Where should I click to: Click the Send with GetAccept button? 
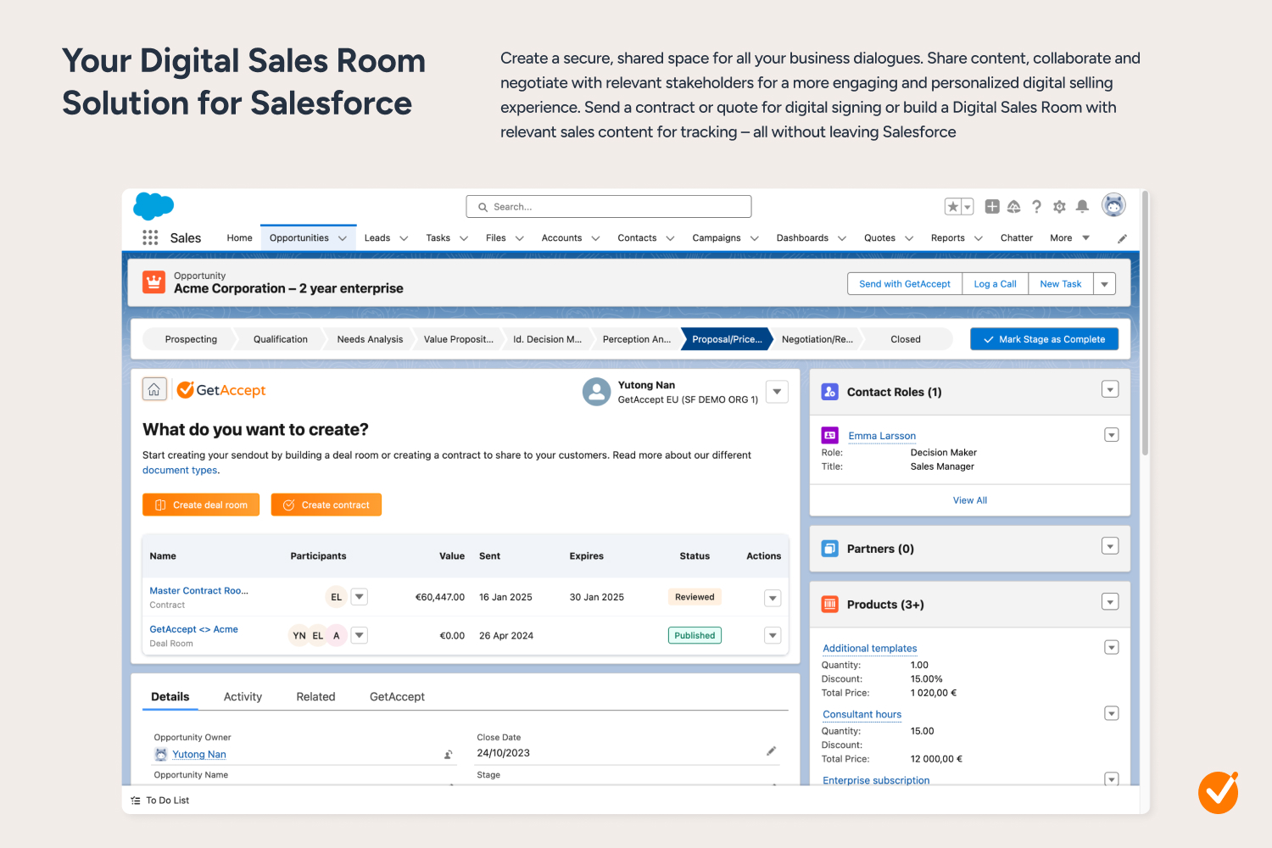pos(904,284)
